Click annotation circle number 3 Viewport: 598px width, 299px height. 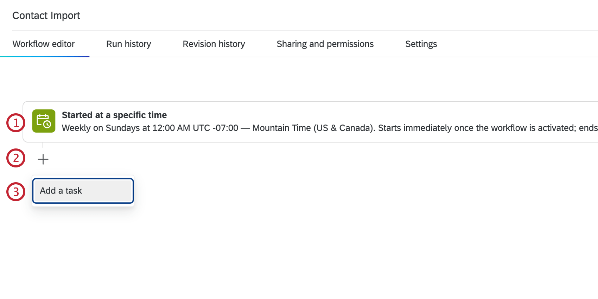point(15,192)
